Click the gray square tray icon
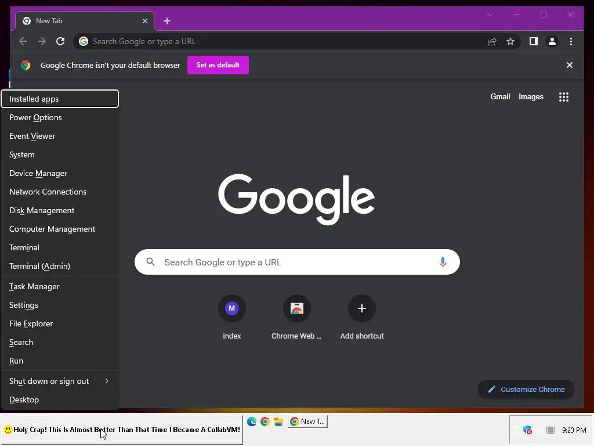The height and width of the screenshot is (446, 594). (550, 430)
